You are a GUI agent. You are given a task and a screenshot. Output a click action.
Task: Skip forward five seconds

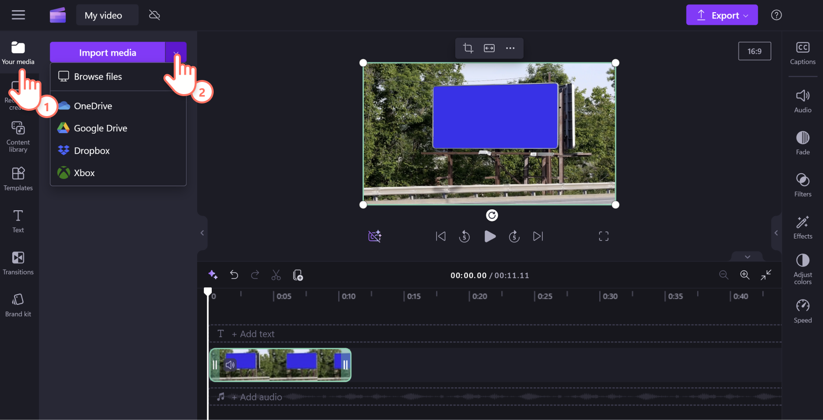pyautogui.click(x=514, y=237)
